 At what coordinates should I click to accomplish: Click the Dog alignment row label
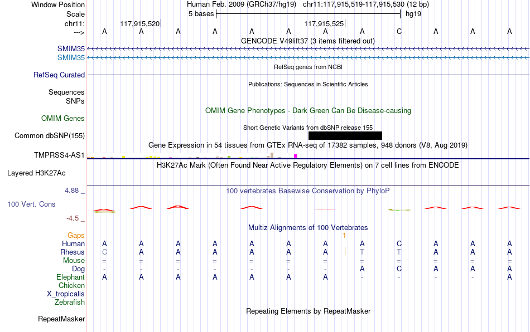click(78, 269)
